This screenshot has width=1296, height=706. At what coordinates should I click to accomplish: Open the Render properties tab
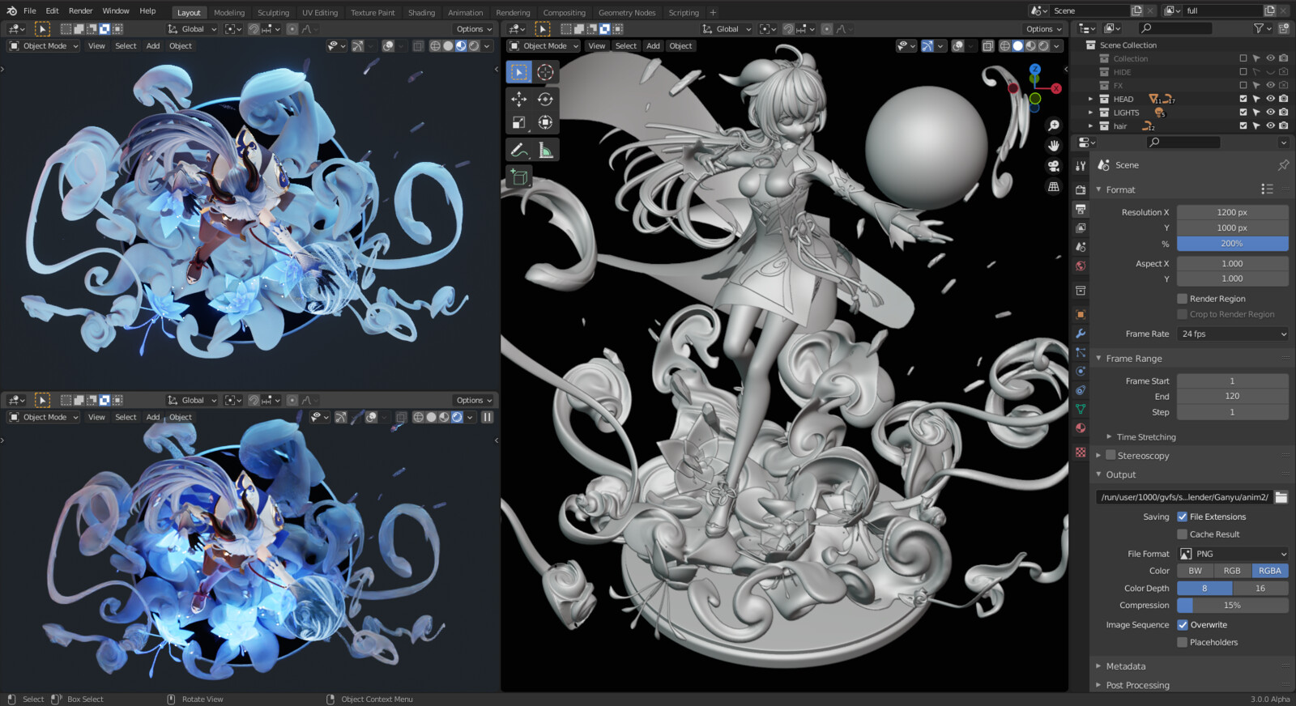click(1081, 189)
